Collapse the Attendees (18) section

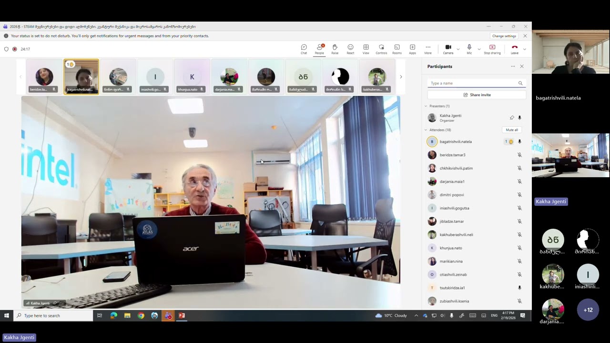pyautogui.click(x=426, y=130)
